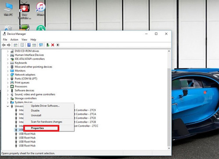Expand the System devices node
Image resolution: width=219 pixels, height=159 pixels.
coord(8,102)
